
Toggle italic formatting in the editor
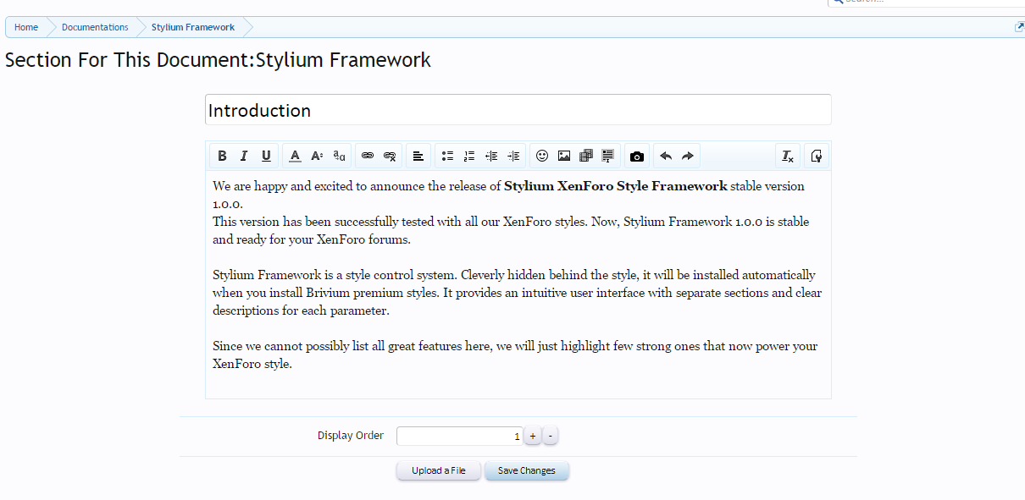pos(244,156)
